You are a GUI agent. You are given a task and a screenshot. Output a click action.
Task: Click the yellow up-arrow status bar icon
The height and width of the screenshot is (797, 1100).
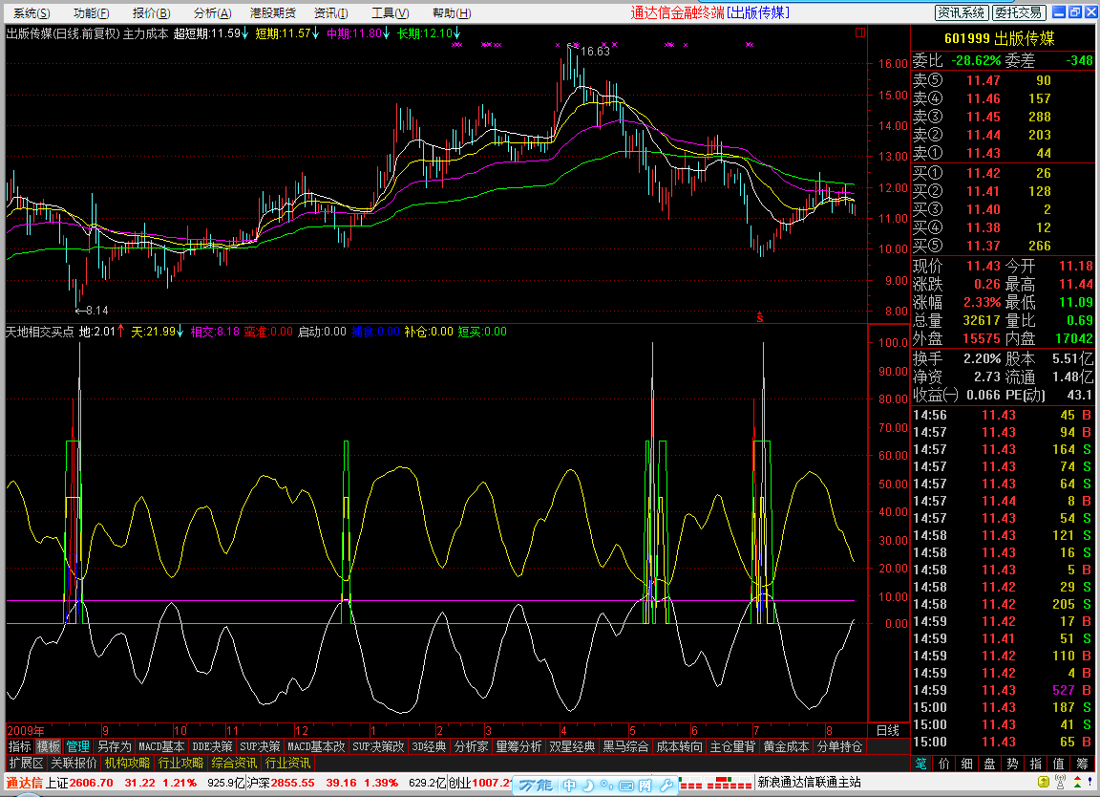[x=1044, y=782]
